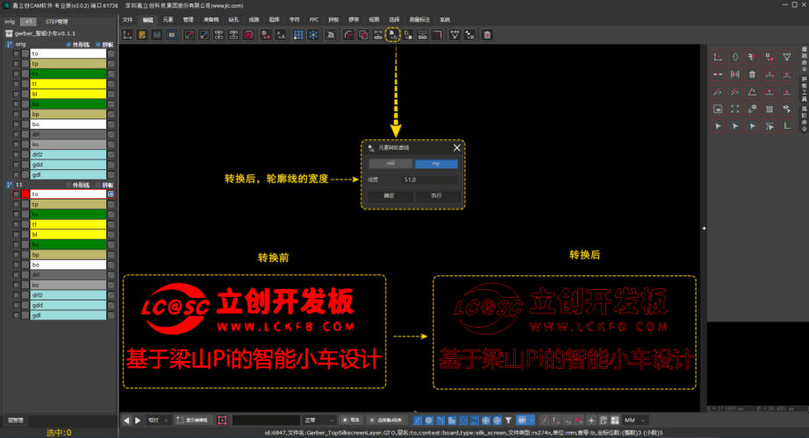The image size is (809, 438).
Task: Tick the checkbox of orig layer tp
Action: (16, 63)
